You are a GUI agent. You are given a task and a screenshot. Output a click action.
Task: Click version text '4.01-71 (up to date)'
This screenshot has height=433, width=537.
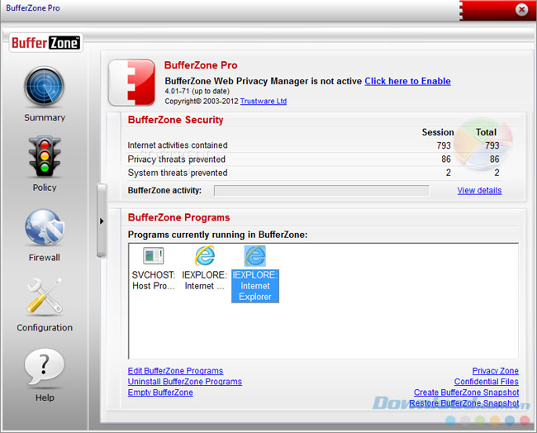click(197, 91)
